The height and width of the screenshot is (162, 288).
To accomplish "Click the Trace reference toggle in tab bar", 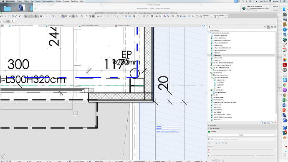I will [203, 26].
